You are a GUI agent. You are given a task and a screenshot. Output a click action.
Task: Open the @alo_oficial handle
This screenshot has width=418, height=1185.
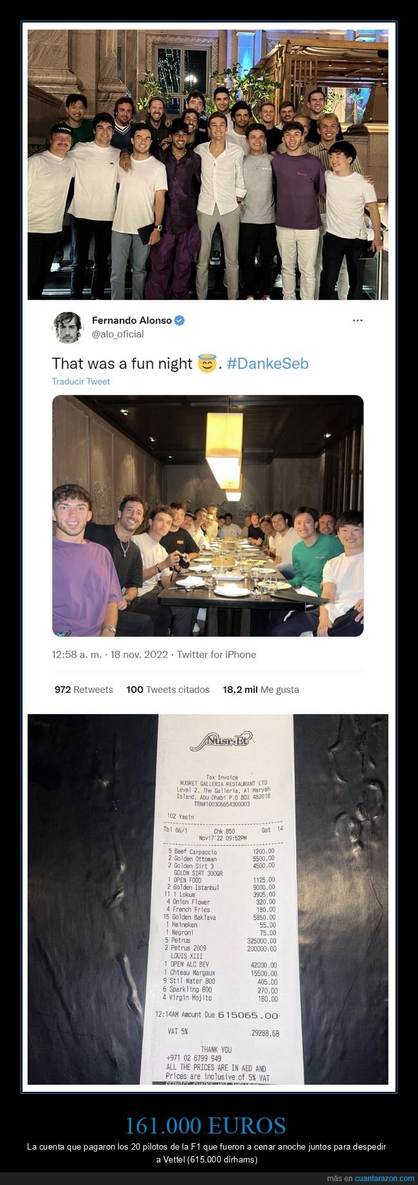118,334
